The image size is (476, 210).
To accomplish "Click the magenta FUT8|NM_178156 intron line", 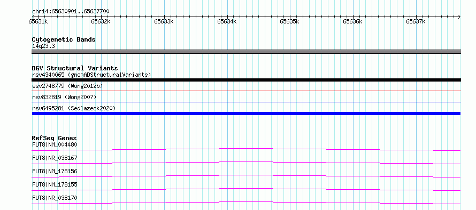I will (246, 176).
